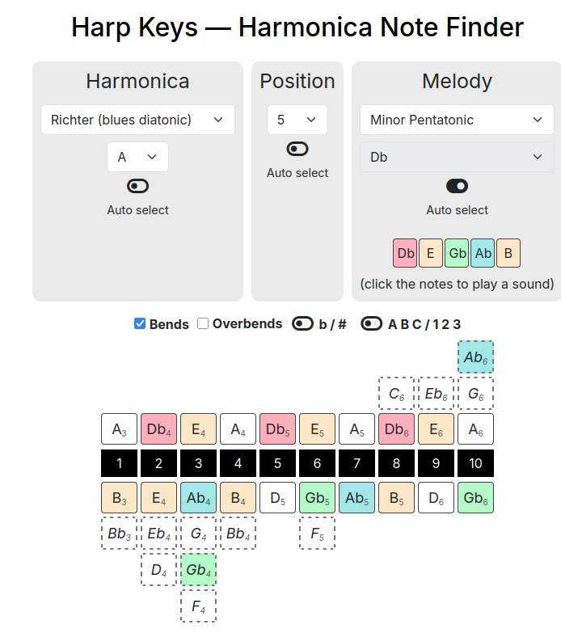Play the green Gb melody note
This screenshot has height=633, width=561.
[x=457, y=253]
